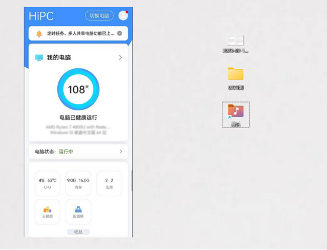Image resolution: width=327 pixels, height=250 pixels.
Task: Expand 我的电脑 details chevron
Action: click(120, 58)
